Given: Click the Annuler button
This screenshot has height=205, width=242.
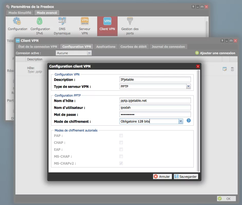Looking at the screenshot, I should (x=162, y=176).
